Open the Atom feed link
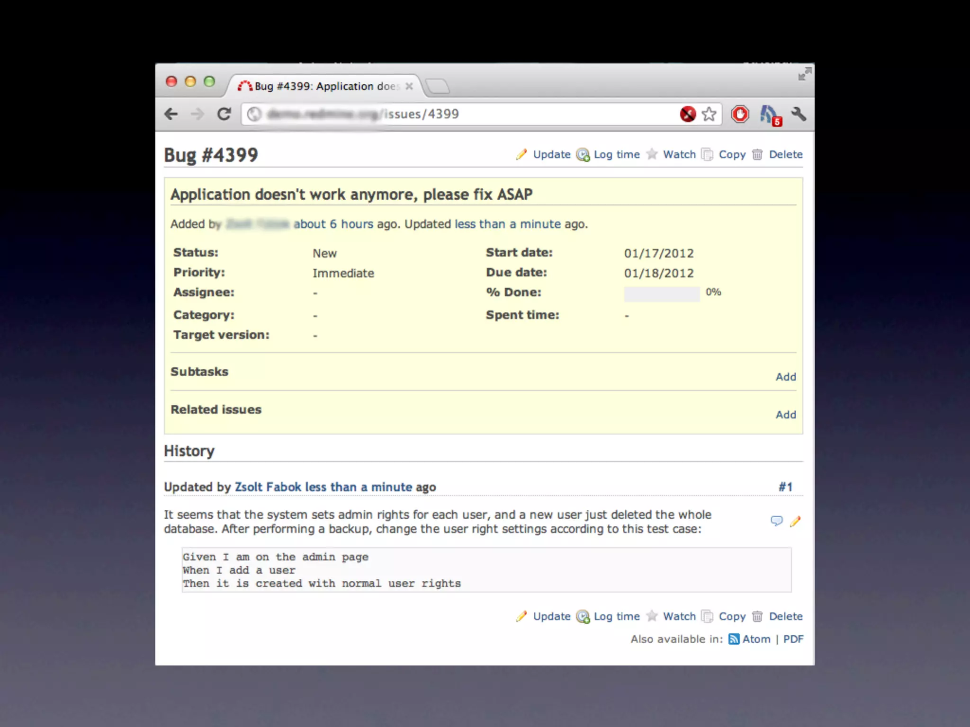This screenshot has width=970, height=727. click(x=756, y=639)
